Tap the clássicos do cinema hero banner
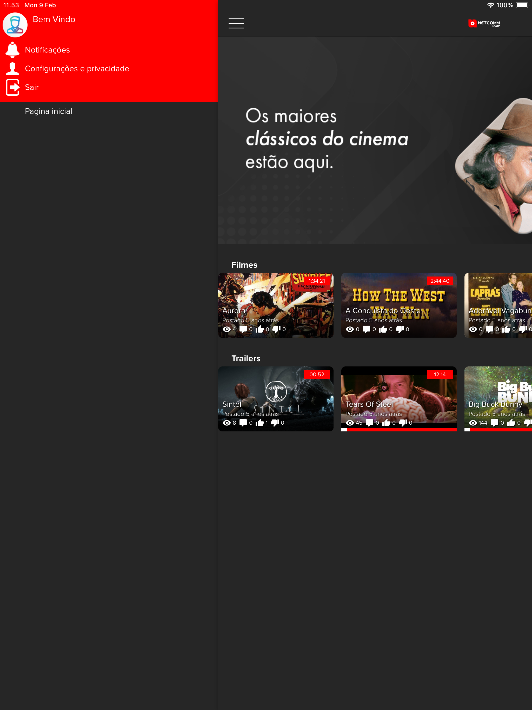This screenshot has width=532, height=710. point(375,141)
